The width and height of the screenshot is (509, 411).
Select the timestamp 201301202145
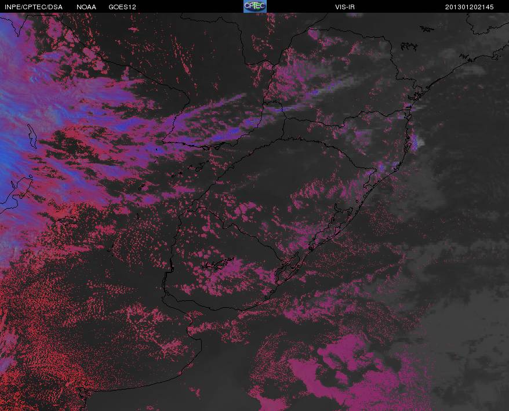click(470, 7)
